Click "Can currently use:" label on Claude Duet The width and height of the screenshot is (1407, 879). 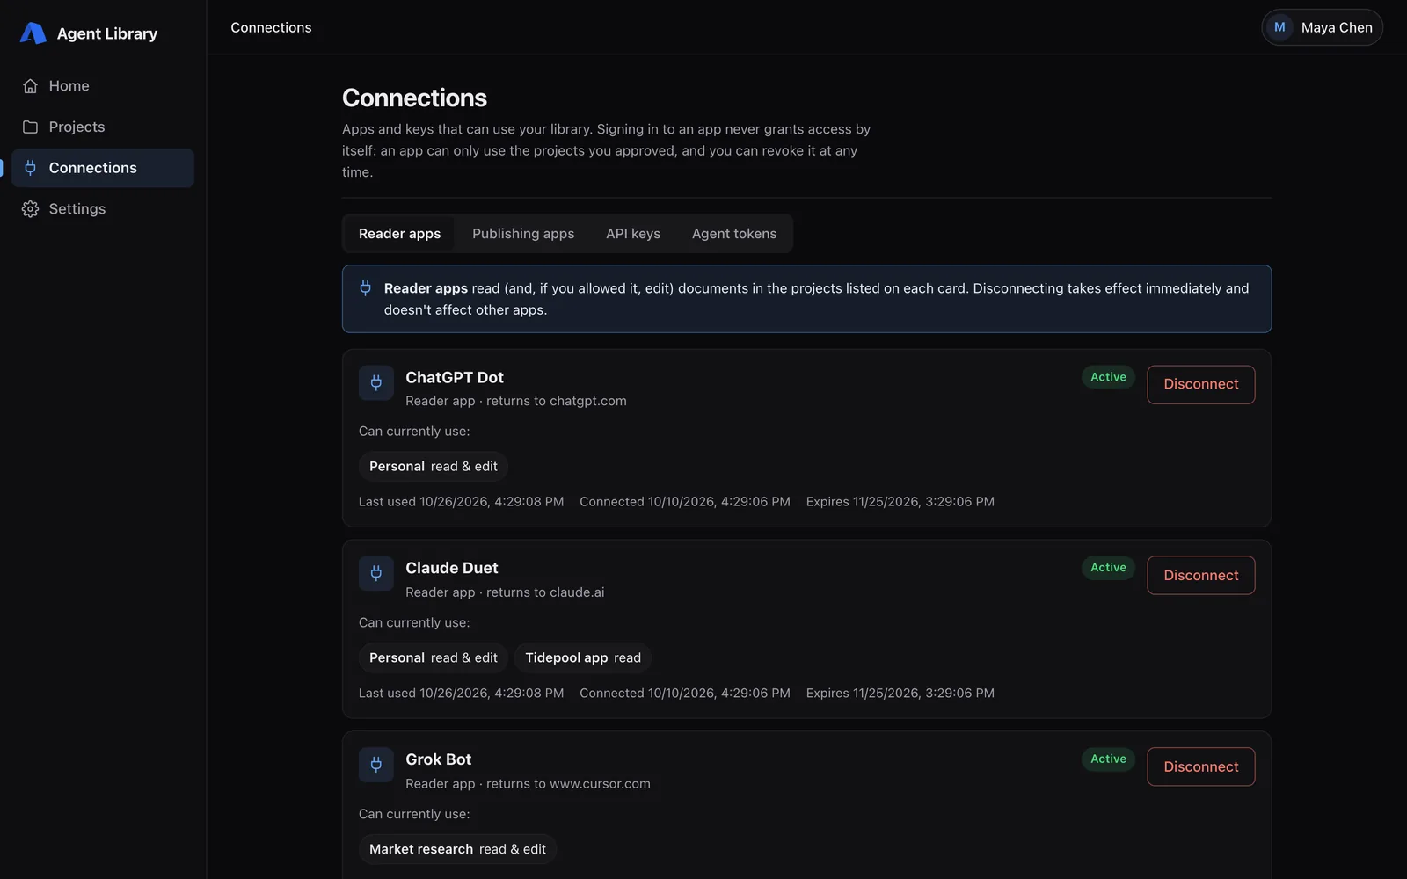tap(414, 623)
